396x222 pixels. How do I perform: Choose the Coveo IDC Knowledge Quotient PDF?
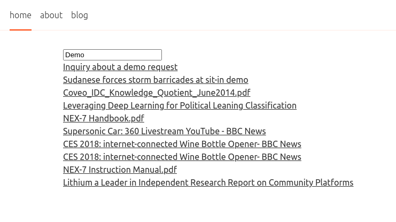click(157, 93)
